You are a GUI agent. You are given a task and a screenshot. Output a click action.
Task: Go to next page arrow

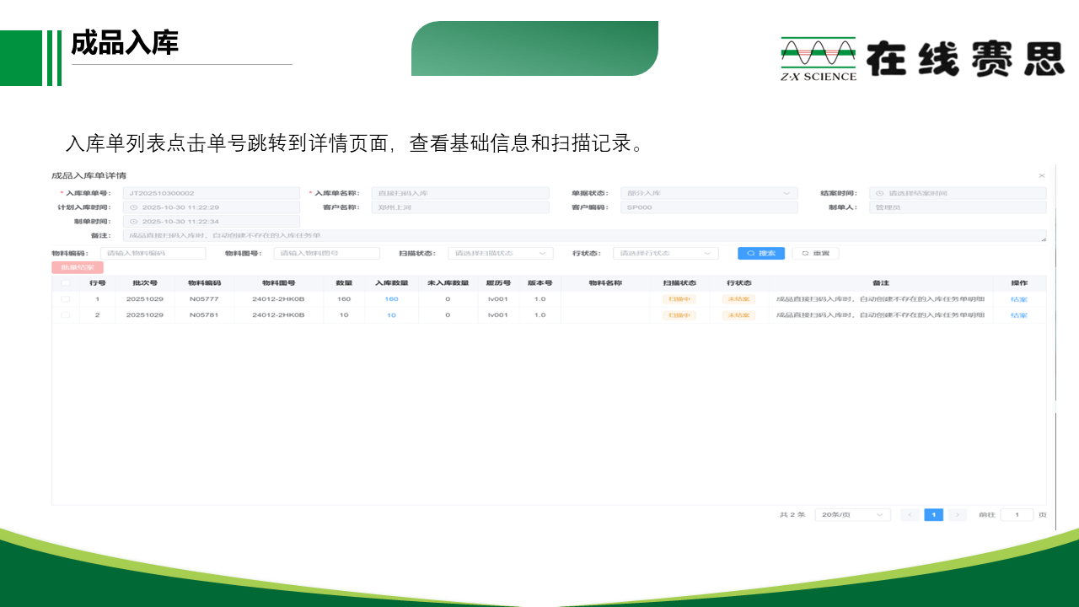click(957, 514)
